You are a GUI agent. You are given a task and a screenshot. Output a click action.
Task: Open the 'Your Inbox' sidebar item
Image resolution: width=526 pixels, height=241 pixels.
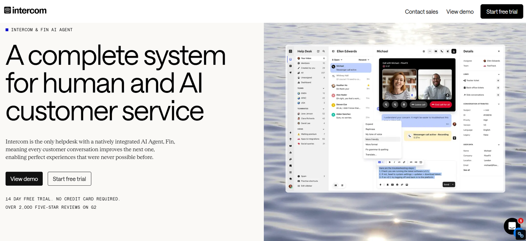[311, 58]
